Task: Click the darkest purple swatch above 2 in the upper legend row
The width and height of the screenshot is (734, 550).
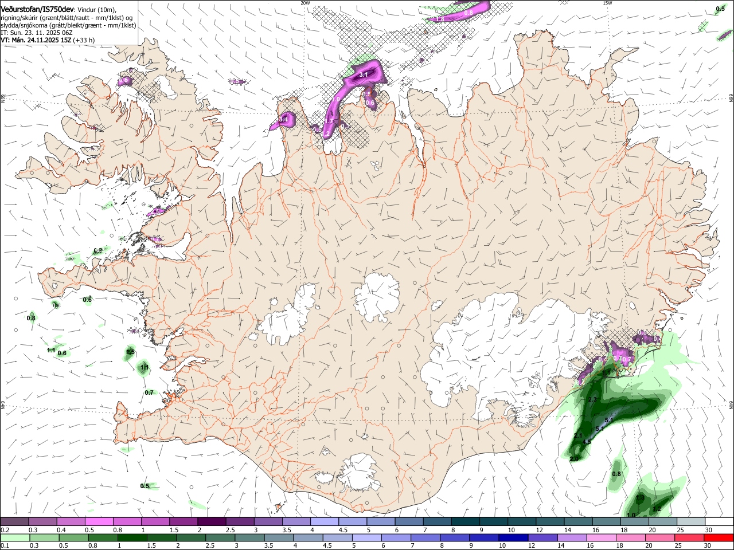Action: pos(211,521)
